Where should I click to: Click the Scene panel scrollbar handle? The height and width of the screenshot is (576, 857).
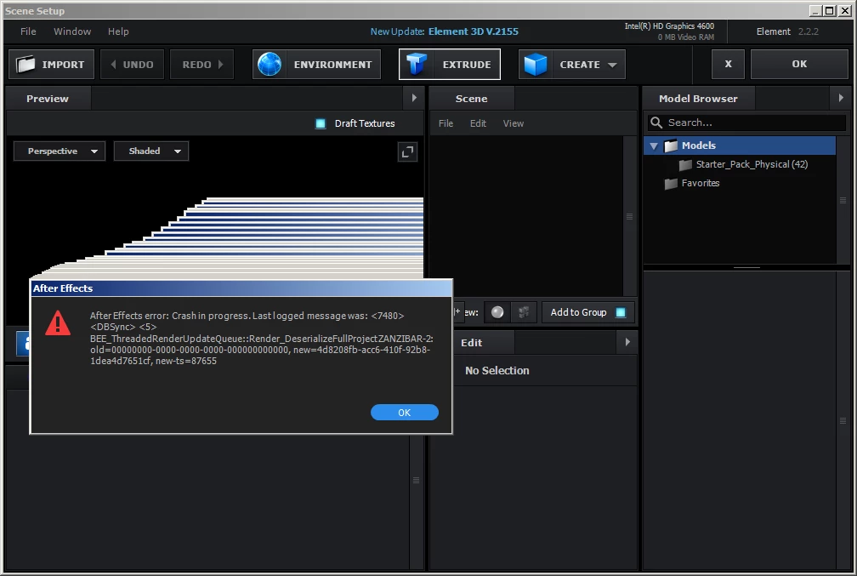pyautogui.click(x=630, y=217)
